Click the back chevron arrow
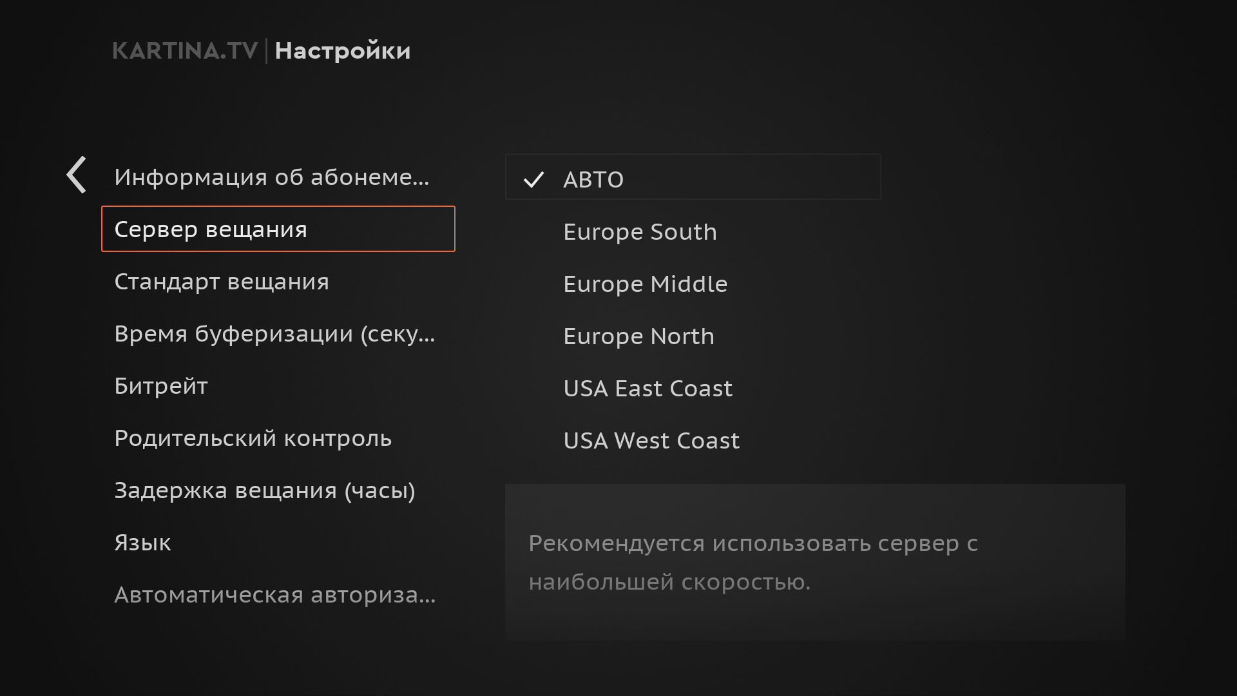 click(x=75, y=175)
